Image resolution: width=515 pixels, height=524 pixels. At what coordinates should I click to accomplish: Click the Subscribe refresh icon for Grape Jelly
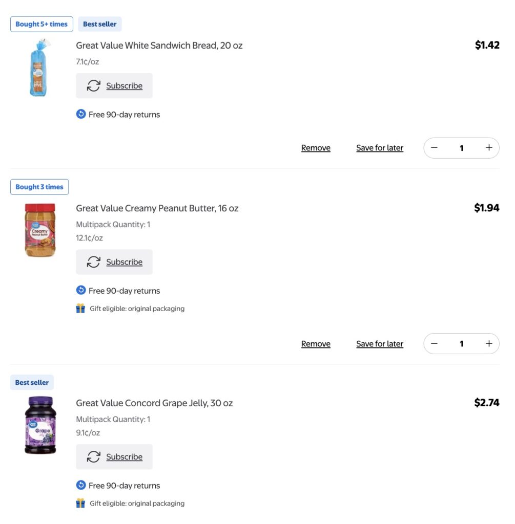(x=93, y=456)
